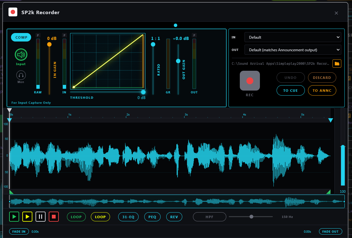Viewport: 352px width, 238px height.
Task: Click the UNDO button
Action: coord(290,78)
